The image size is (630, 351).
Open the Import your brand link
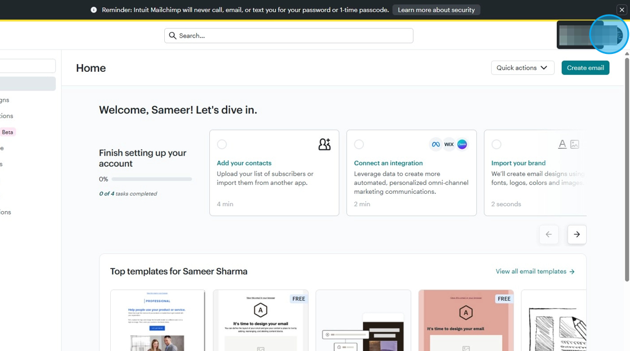(518, 163)
